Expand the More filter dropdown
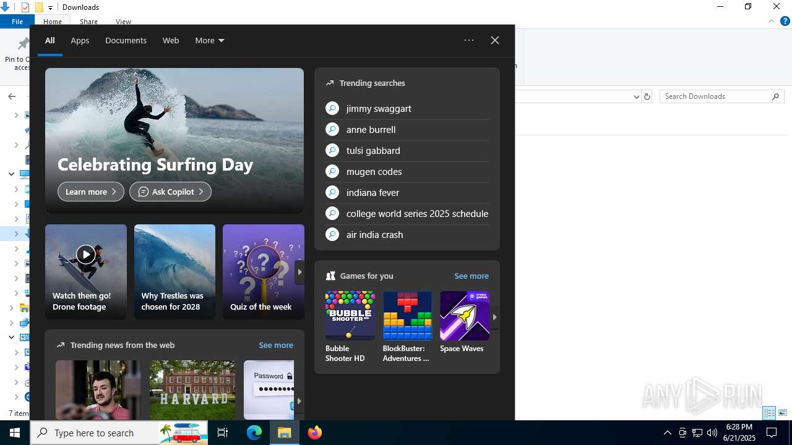The image size is (792, 445). (x=210, y=40)
